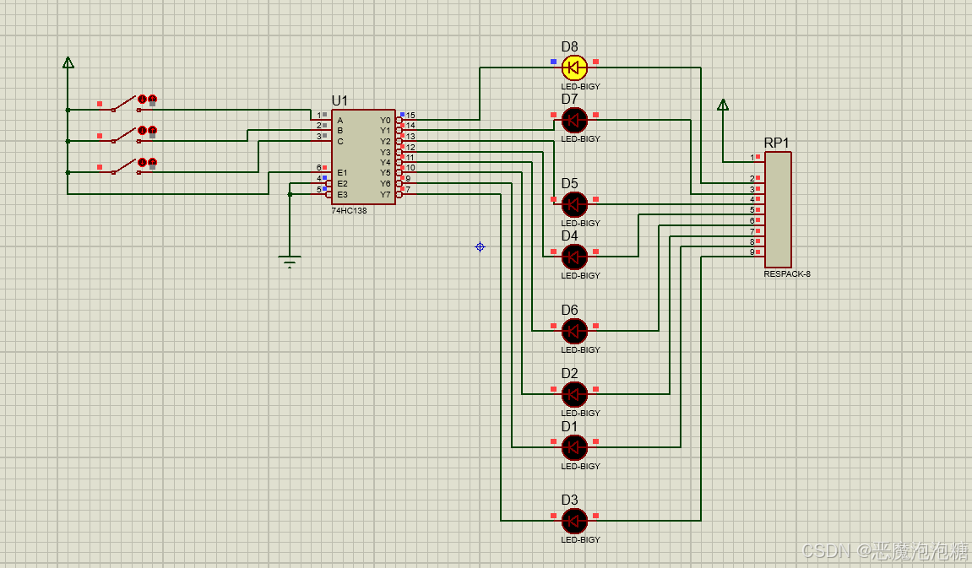Click pin number 9 on RP1
This screenshot has width=972, height=568.
pos(752,252)
